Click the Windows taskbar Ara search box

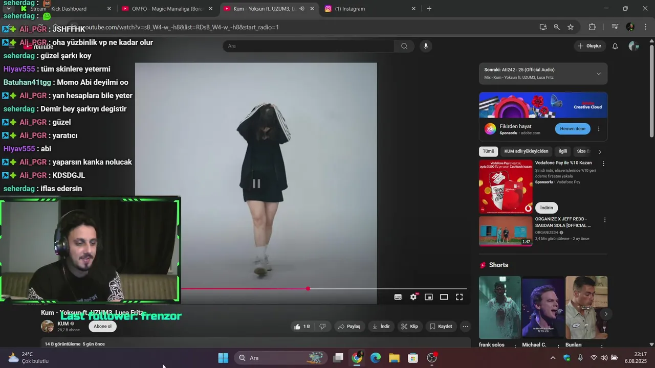pos(281,358)
